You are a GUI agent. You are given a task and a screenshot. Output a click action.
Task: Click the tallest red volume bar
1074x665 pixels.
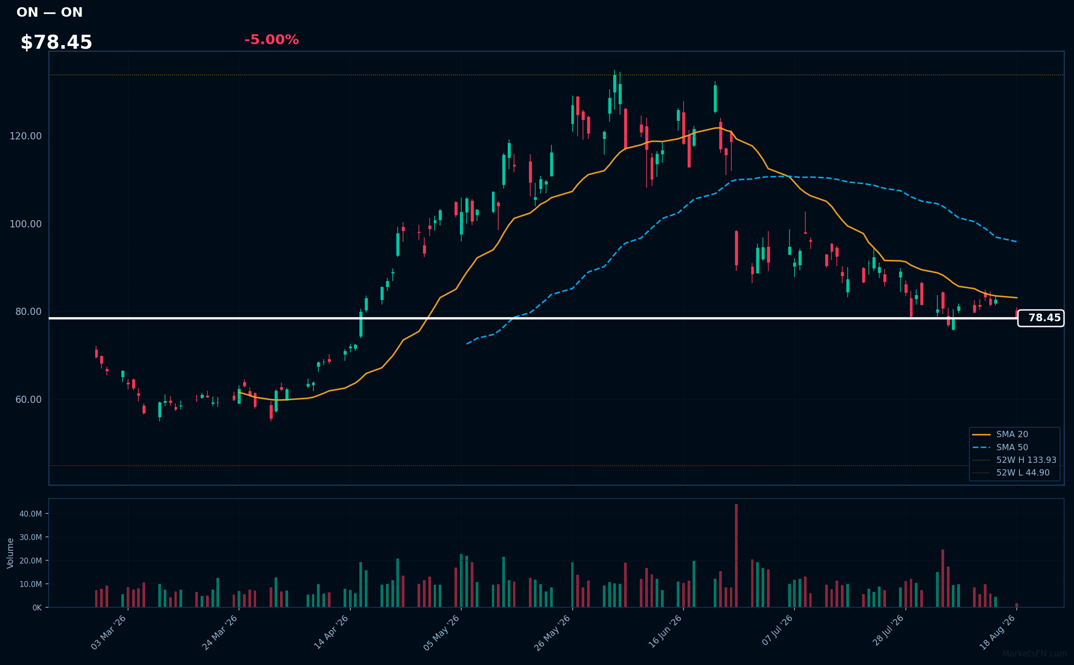736,555
